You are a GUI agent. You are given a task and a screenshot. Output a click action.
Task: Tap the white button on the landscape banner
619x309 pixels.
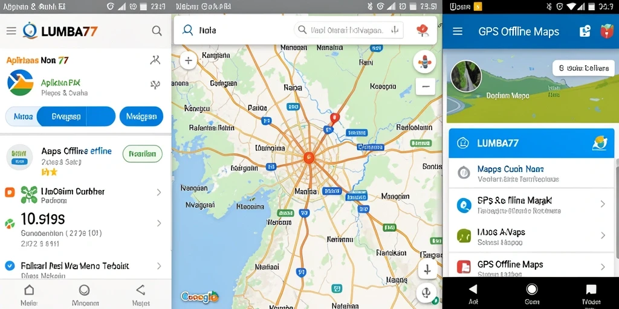coord(583,68)
